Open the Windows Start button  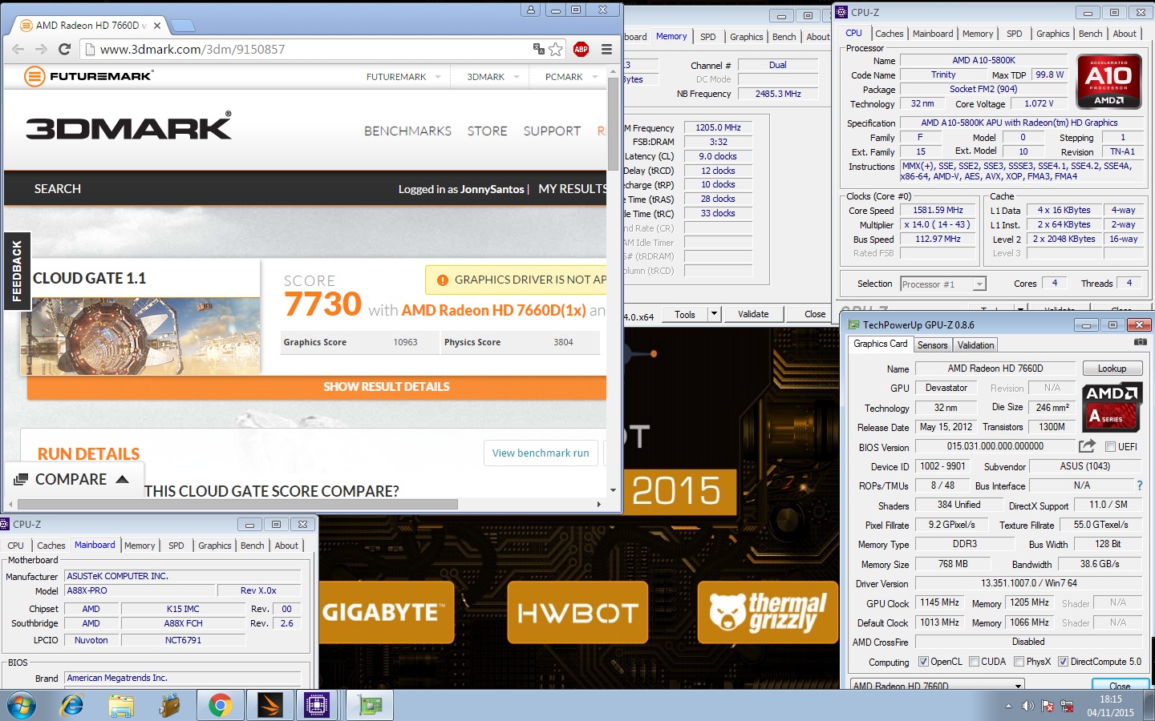22,705
